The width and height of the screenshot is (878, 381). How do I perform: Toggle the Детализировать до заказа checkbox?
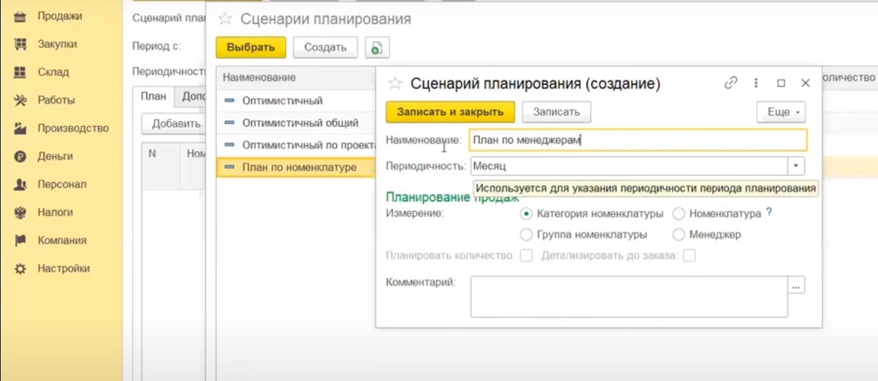coord(688,256)
